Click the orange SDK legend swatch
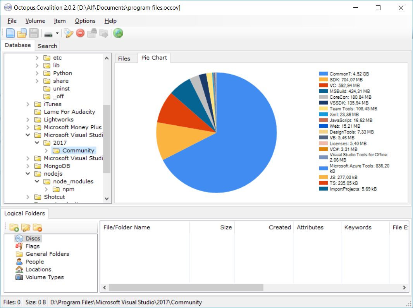The image size is (413, 308). point(323,79)
